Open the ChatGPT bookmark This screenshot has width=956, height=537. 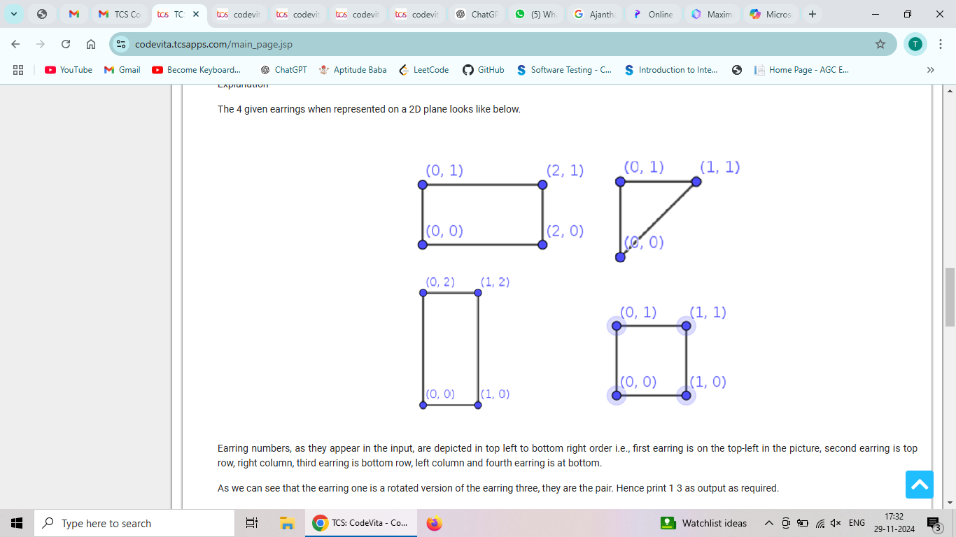(x=283, y=70)
